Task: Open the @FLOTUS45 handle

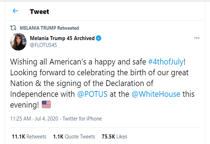Action: (43, 45)
